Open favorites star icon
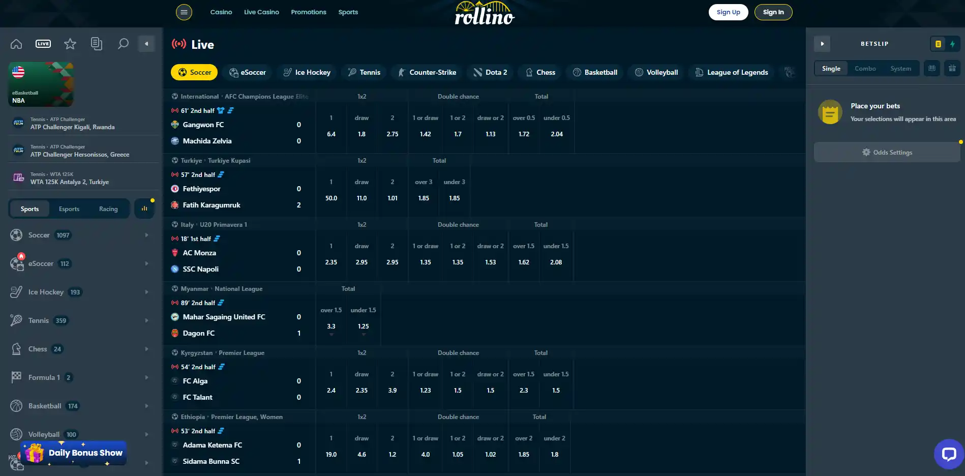The image size is (965, 476). click(x=70, y=44)
